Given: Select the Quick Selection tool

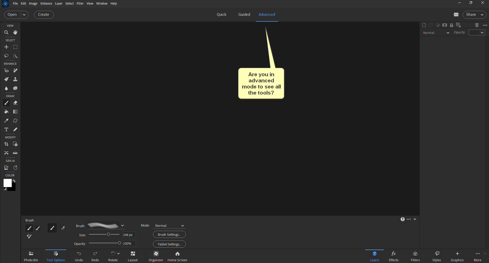Looking at the screenshot, I should pos(15,56).
